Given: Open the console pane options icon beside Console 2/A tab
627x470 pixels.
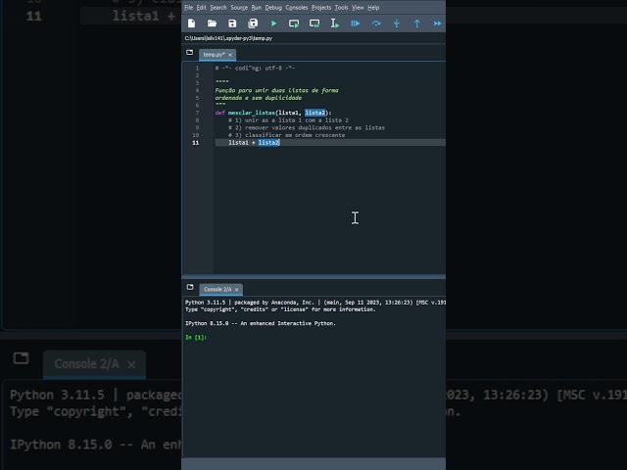Looking at the screenshot, I should click(190, 287).
